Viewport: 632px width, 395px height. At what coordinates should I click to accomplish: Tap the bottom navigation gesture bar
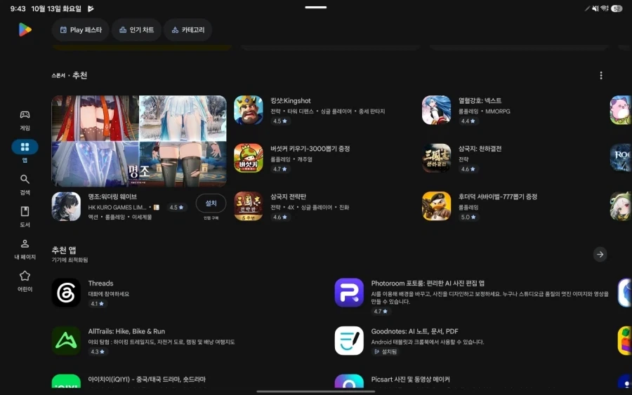coord(315,391)
